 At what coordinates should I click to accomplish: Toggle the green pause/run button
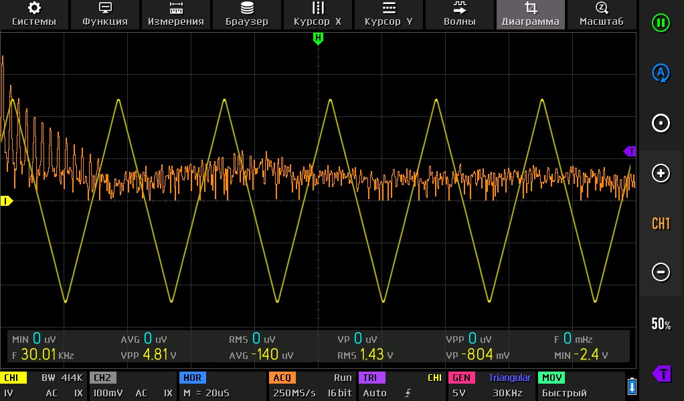point(661,23)
